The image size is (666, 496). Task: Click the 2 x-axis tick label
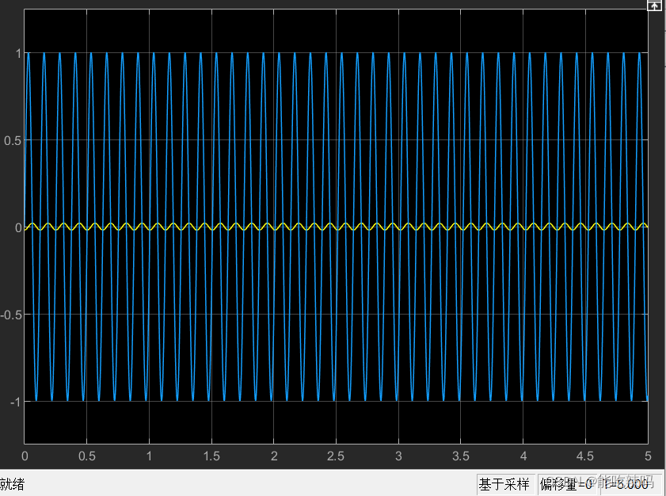pyautogui.click(x=274, y=456)
